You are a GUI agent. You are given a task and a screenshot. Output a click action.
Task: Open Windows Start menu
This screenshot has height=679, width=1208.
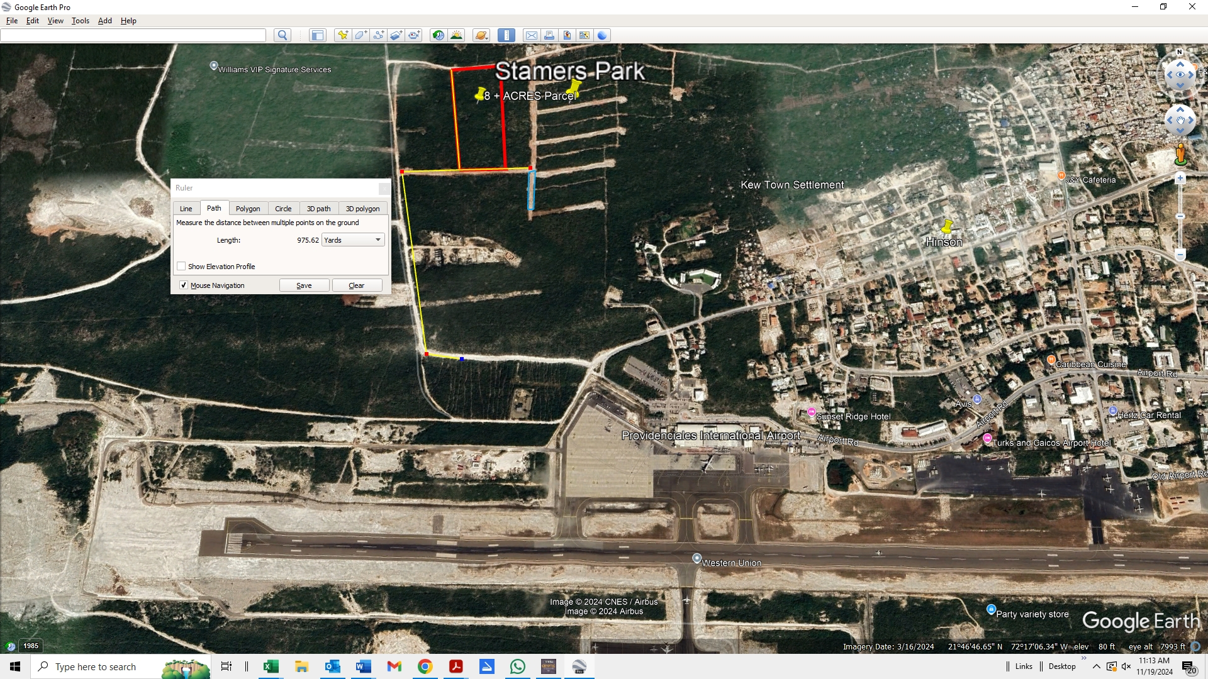15,666
